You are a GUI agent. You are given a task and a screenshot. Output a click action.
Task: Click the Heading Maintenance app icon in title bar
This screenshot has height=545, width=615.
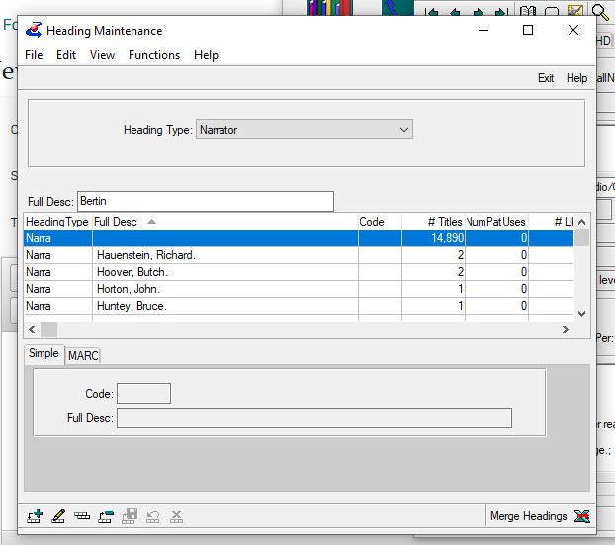34,31
